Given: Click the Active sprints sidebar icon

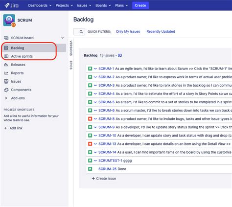Looking at the screenshot, I should click(6, 56).
